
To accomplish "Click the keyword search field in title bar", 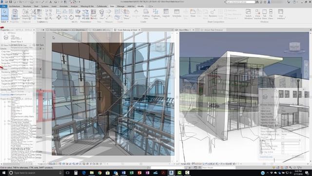I will tap(240, 2).
